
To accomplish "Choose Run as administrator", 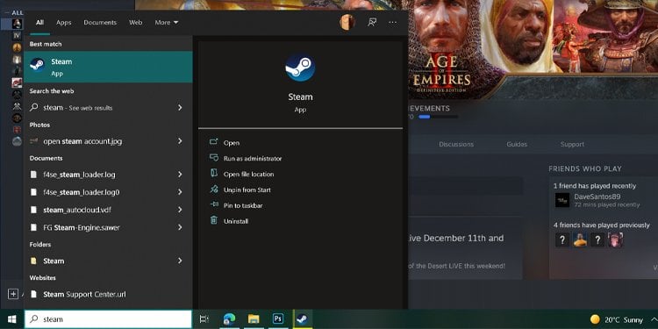I will click(x=253, y=158).
